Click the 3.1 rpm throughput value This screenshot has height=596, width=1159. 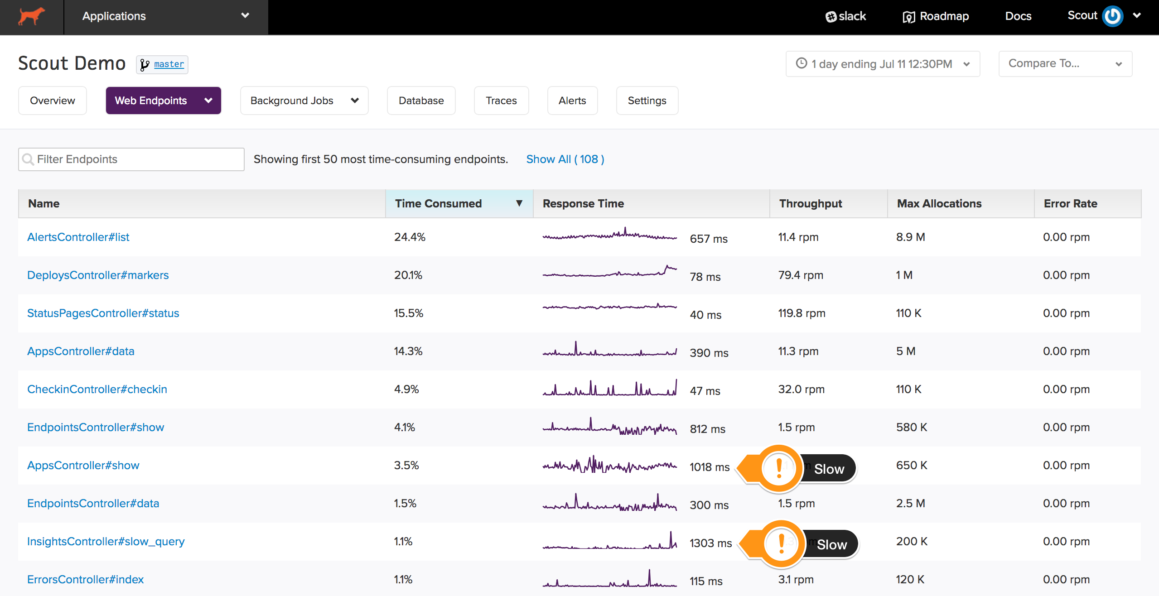[x=796, y=580]
